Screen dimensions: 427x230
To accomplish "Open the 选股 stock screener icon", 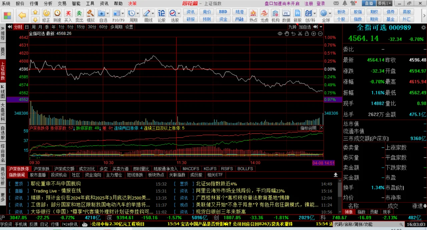I will point(173,13).
